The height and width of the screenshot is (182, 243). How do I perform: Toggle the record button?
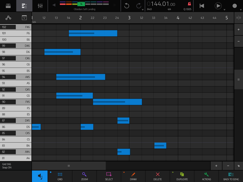click(235, 6)
